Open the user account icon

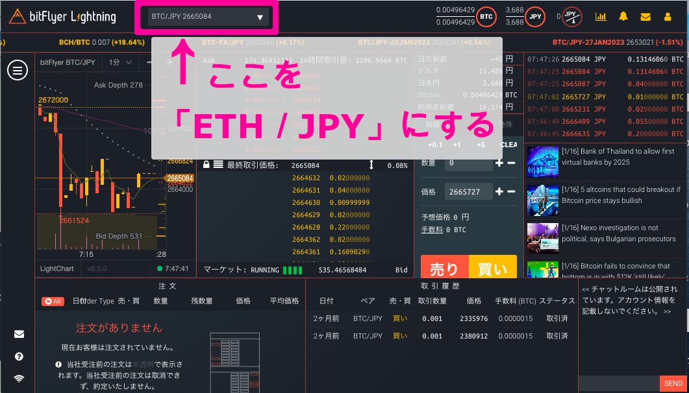click(x=668, y=17)
